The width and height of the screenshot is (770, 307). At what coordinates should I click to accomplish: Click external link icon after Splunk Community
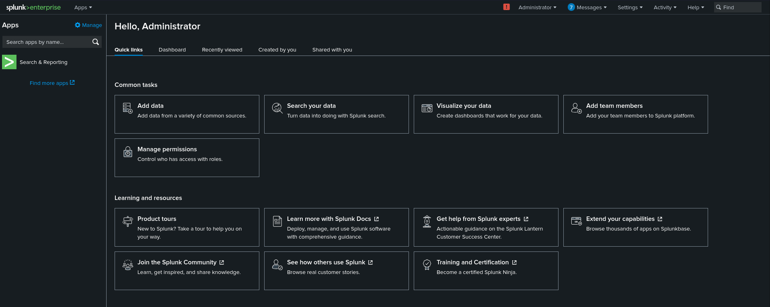(222, 262)
